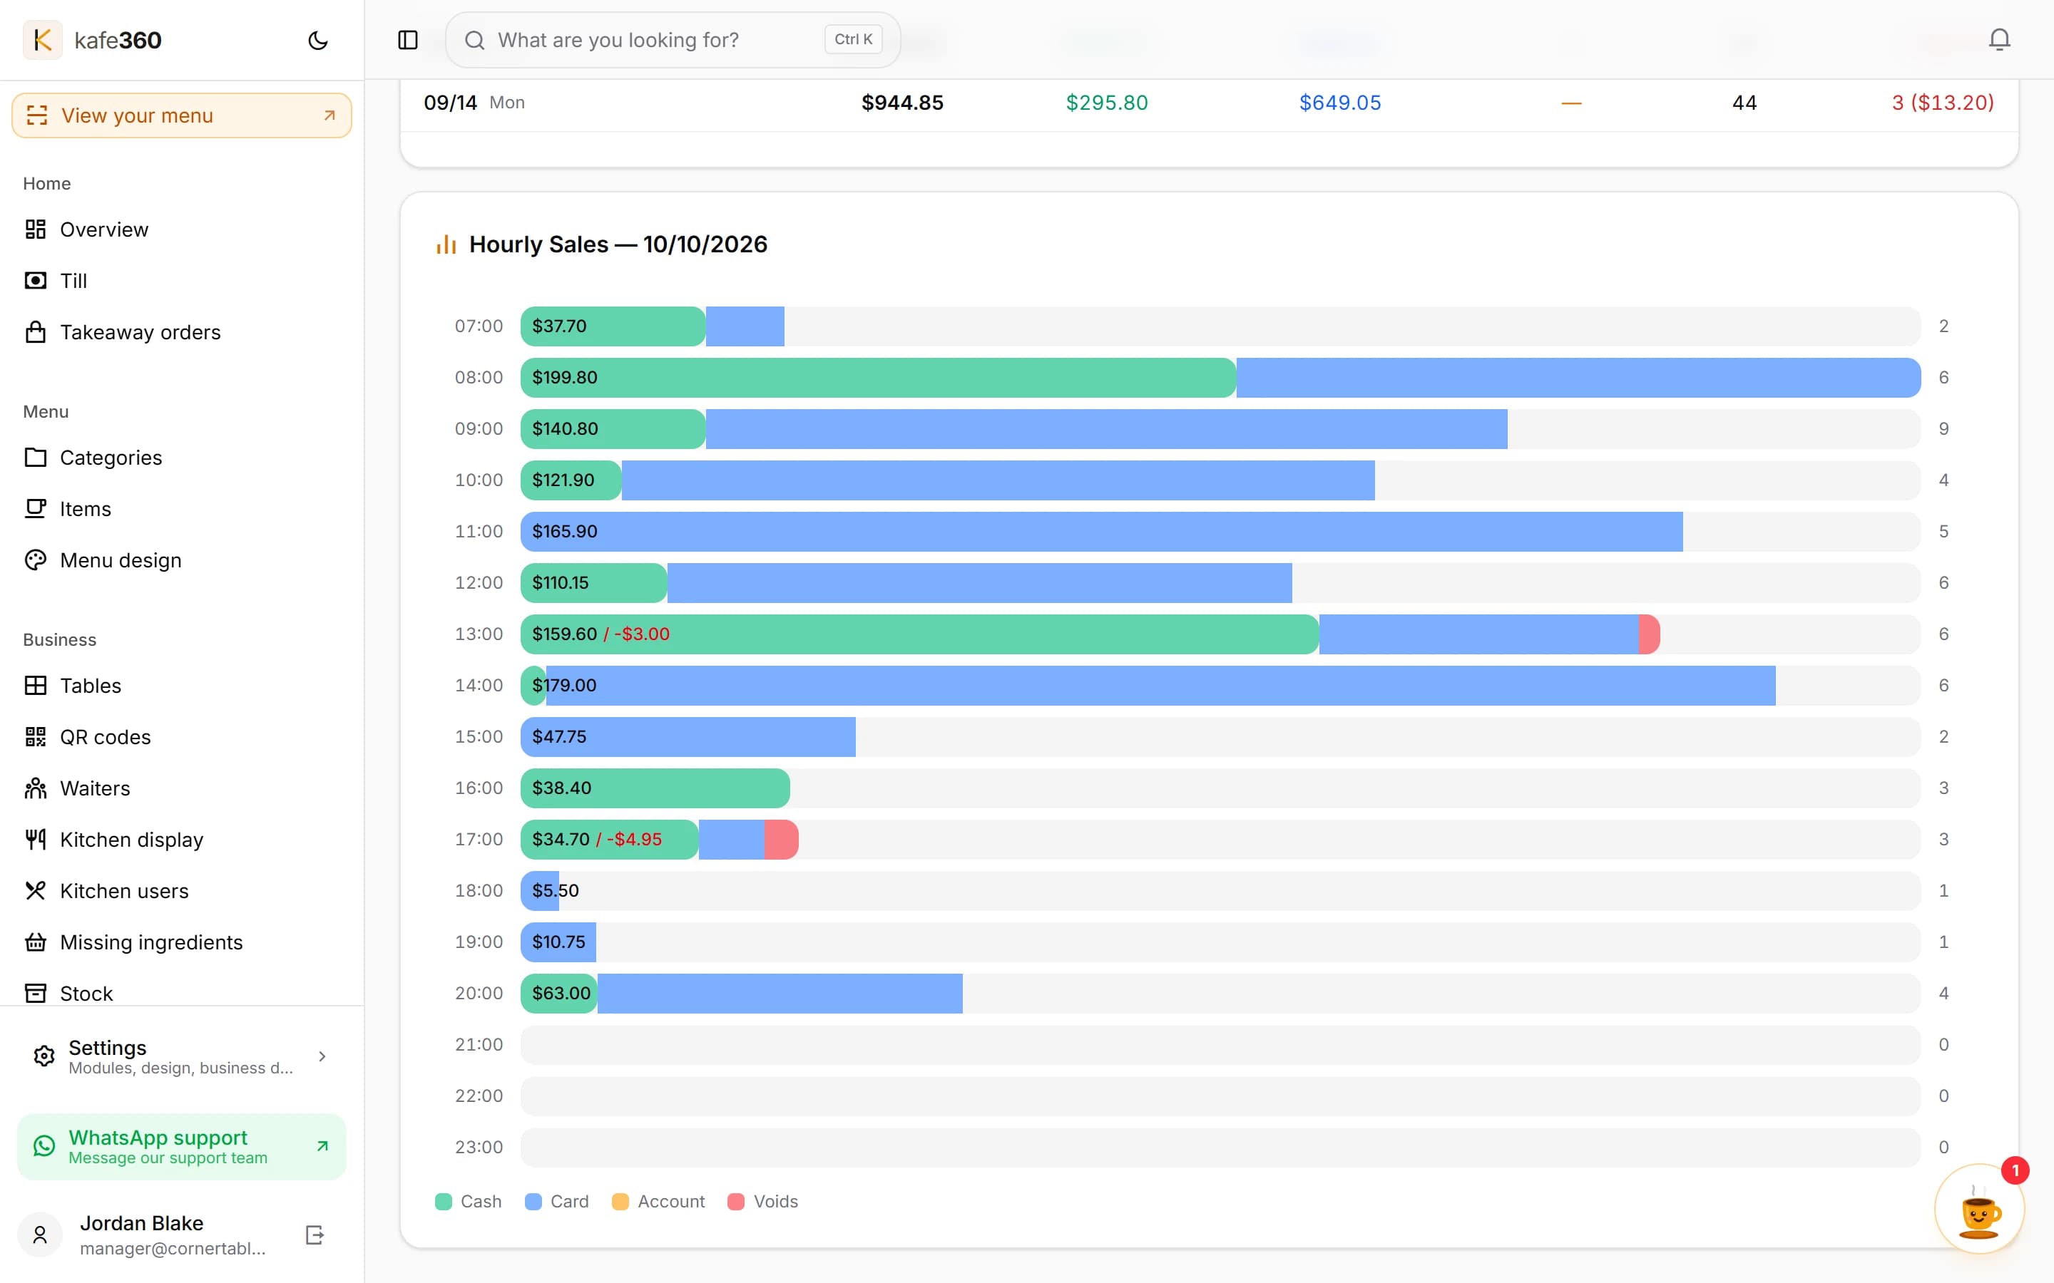Click the QR codes icon
Image resolution: width=2054 pixels, height=1283 pixels.
tap(36, 736)
